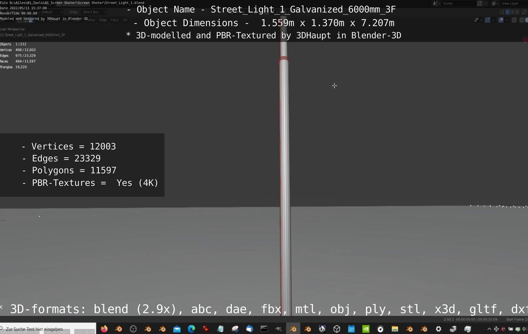Open the view layer browse dropdown icon
The height and width of the screenshot is (334, 528).
click(495, 3)
